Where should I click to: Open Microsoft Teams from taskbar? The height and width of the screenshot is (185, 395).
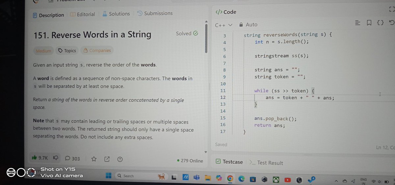[197, 178]
